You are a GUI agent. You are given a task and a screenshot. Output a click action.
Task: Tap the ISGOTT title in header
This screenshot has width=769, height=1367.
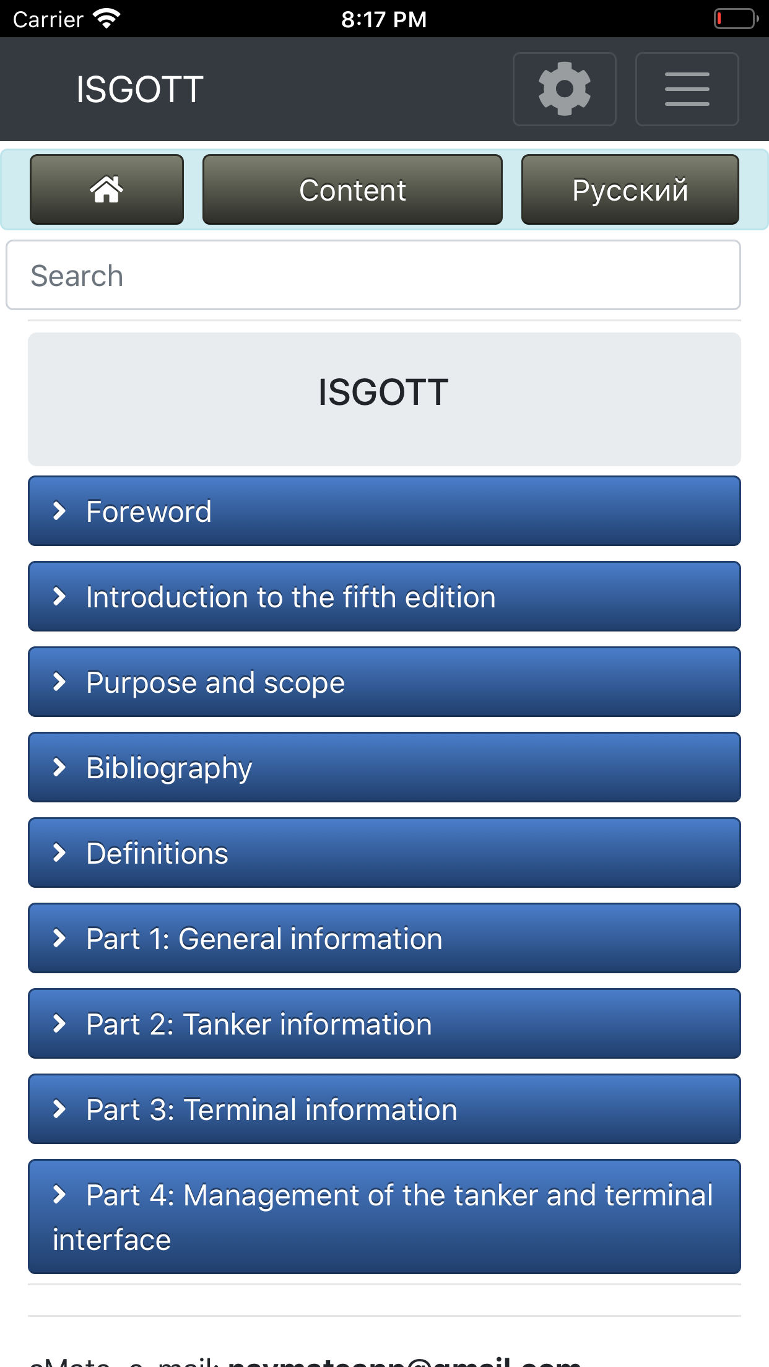click(x=140, y=89)
